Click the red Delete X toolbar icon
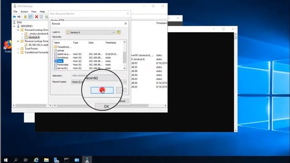This screenshot has height=163, width=290. [x=37, y=17]
